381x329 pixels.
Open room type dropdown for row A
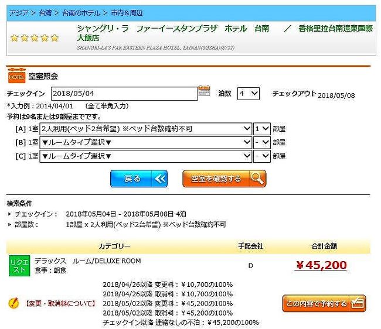[145, 129]
